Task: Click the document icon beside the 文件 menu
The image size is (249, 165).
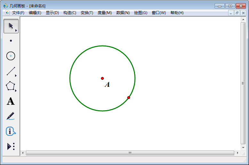Action: [x=7, y=12]
